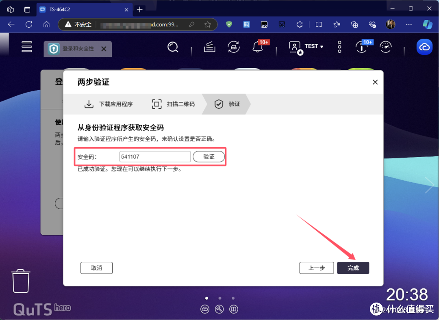439x320 pixels.
Task: Click the 取消 button in the dialog
Action: [x=96, y=268]
